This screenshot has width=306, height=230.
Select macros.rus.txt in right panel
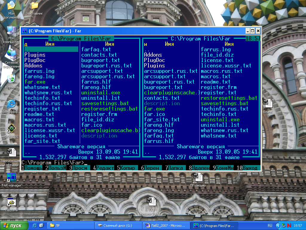pyautogui.click(x=221, y=71)
